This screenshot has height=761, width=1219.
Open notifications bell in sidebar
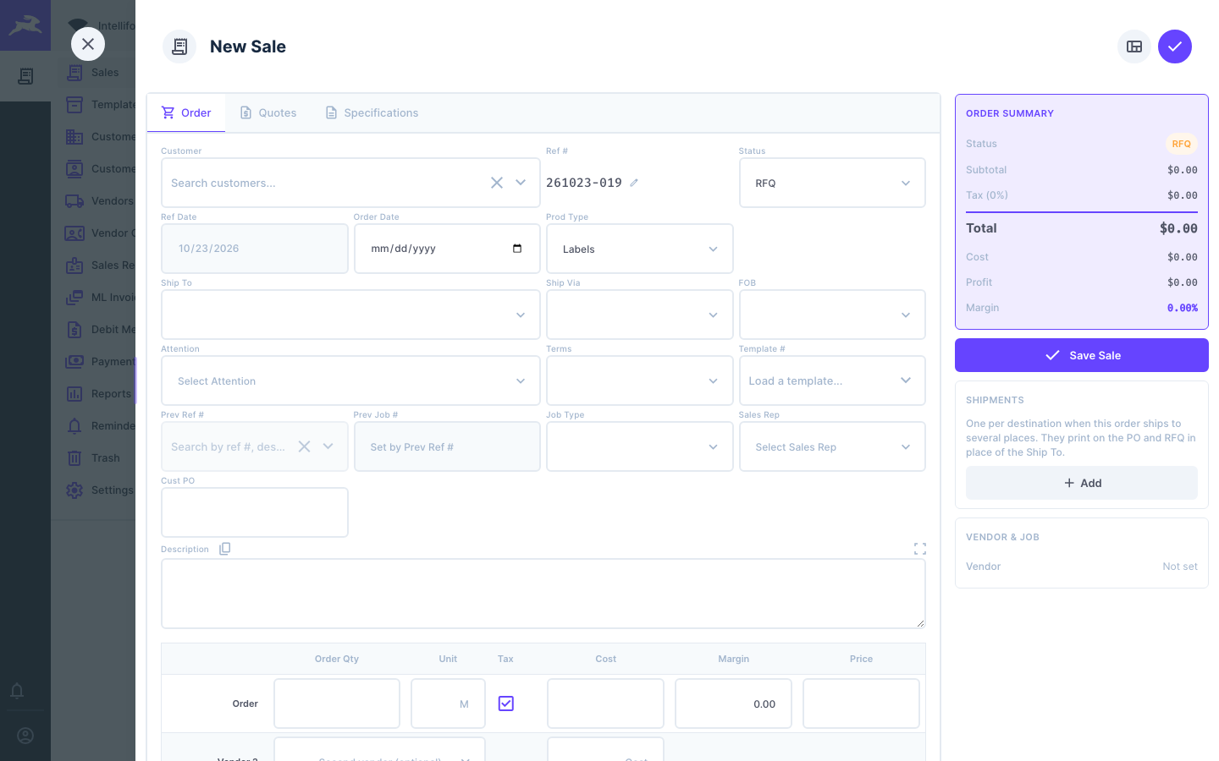click(17, 691)
